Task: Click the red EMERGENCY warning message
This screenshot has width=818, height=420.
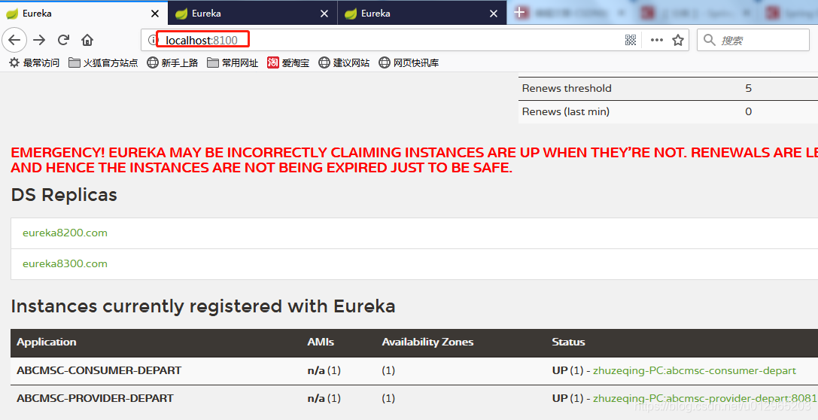Action: click(414, 160)
